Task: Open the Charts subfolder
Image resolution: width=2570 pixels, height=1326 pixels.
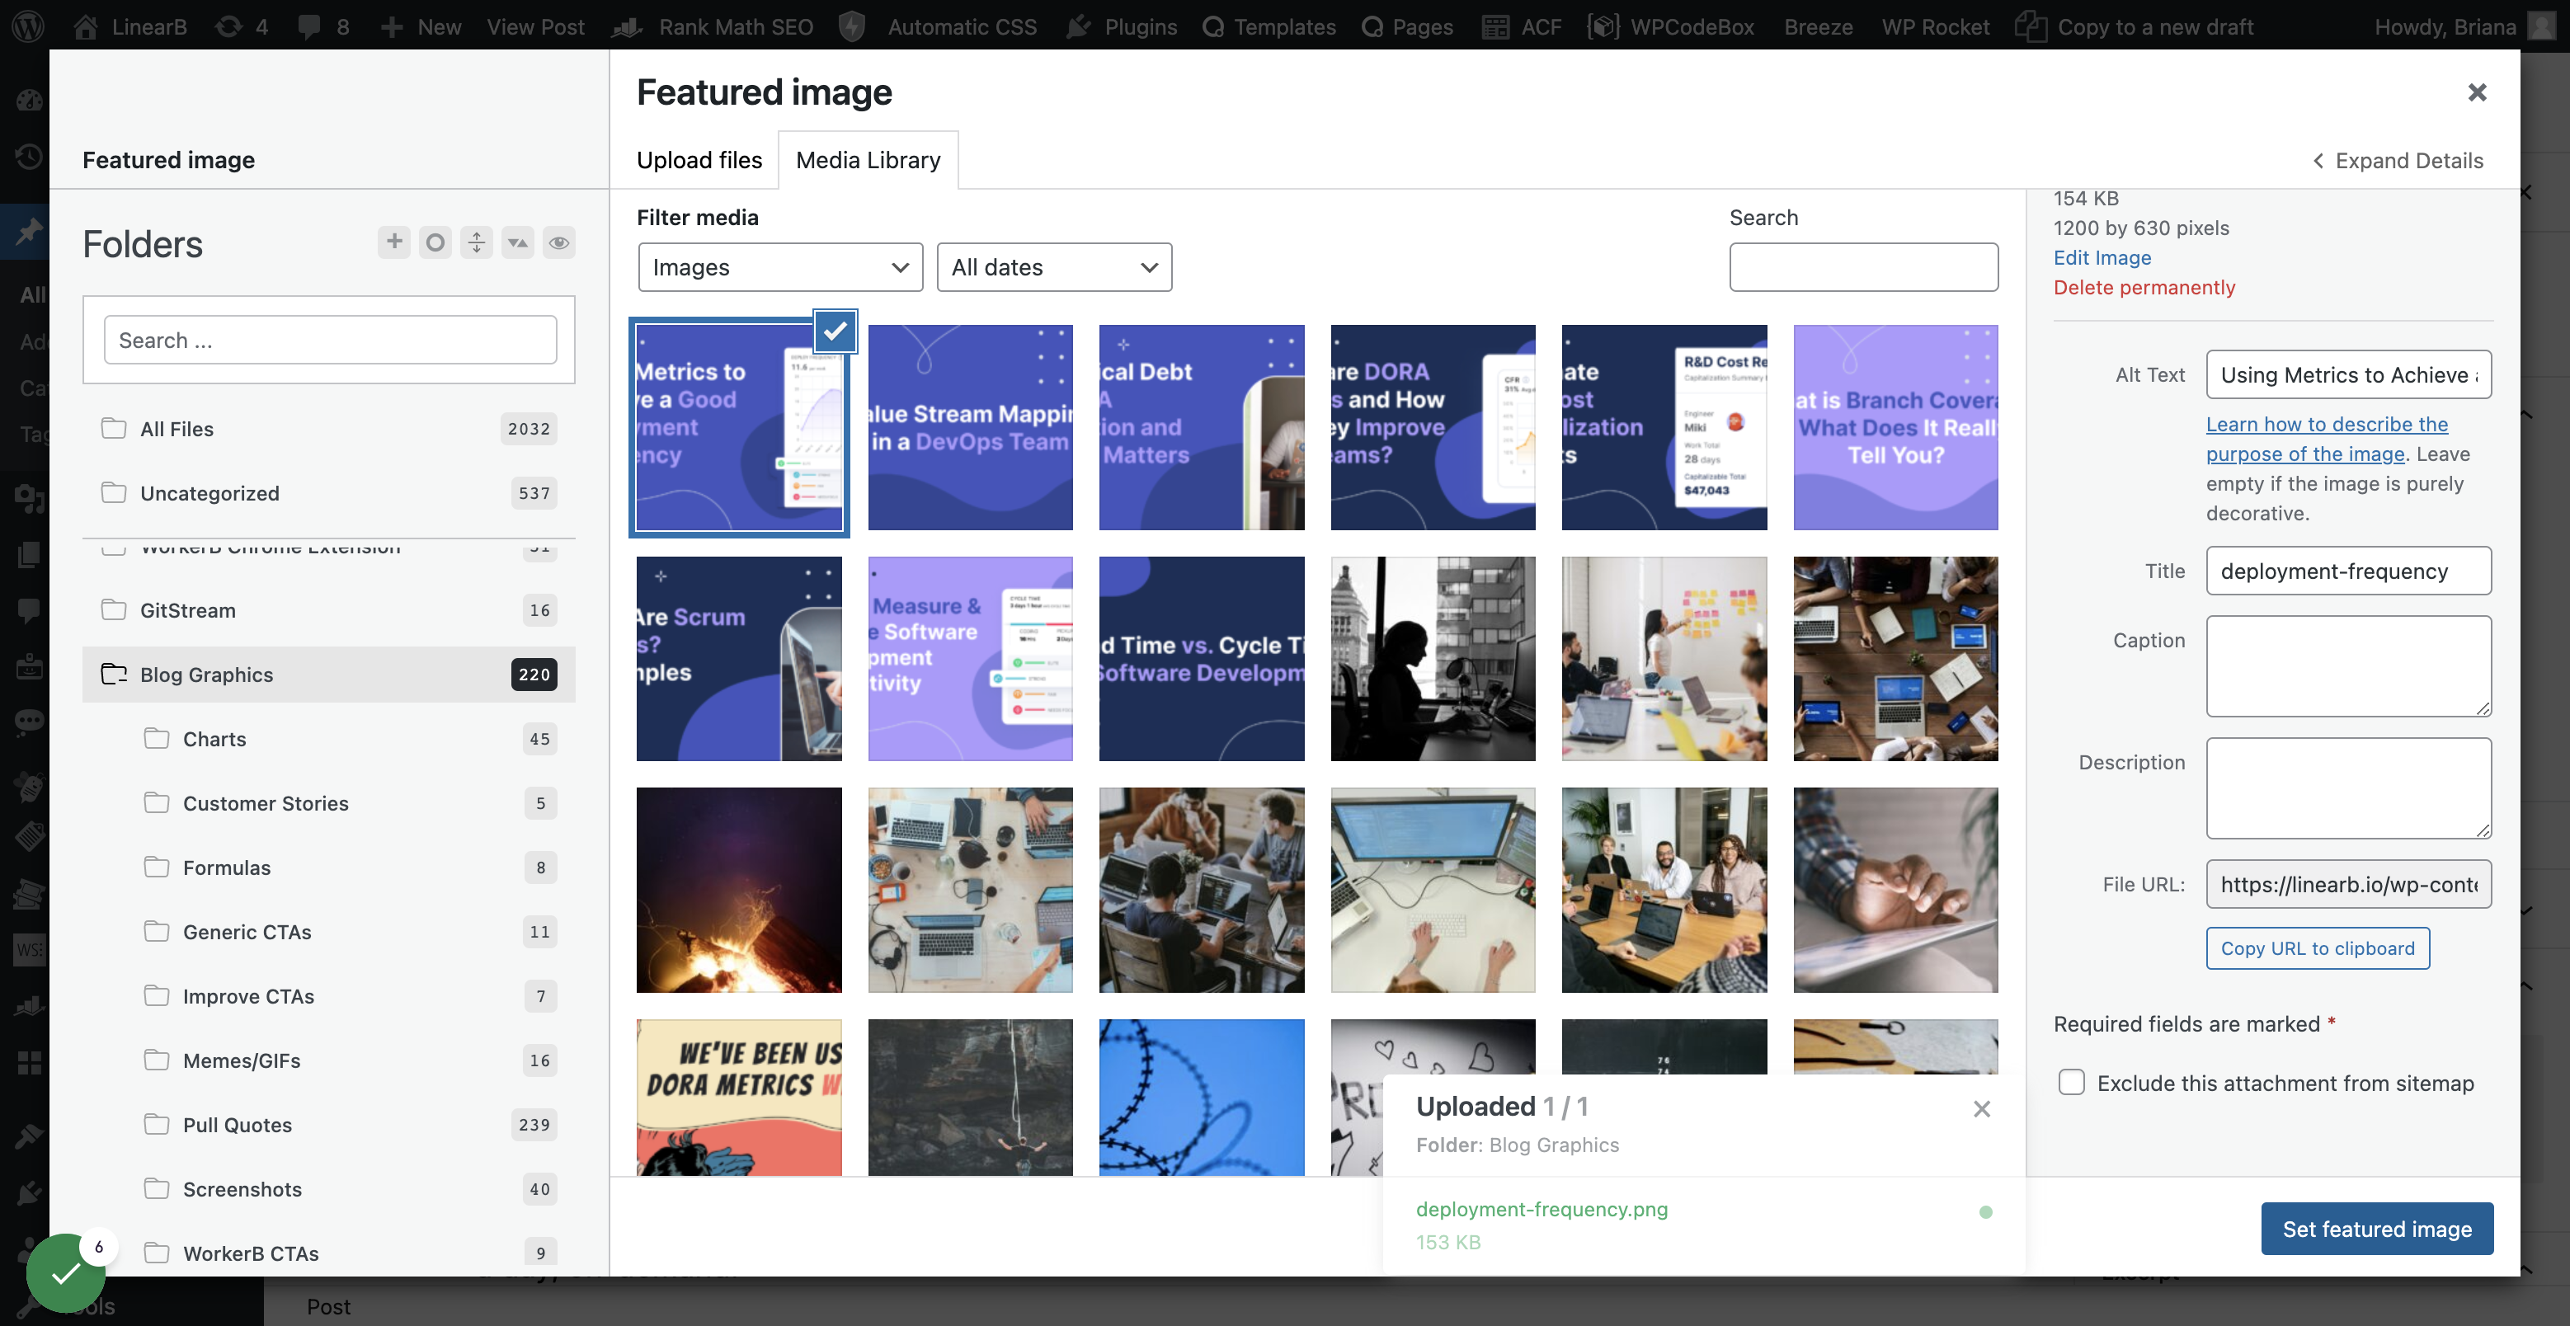Action: pos(349,738)
